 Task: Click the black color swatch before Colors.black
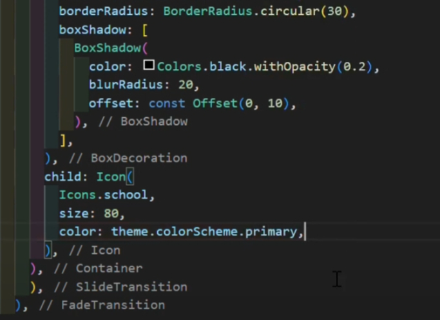(149, 65)
